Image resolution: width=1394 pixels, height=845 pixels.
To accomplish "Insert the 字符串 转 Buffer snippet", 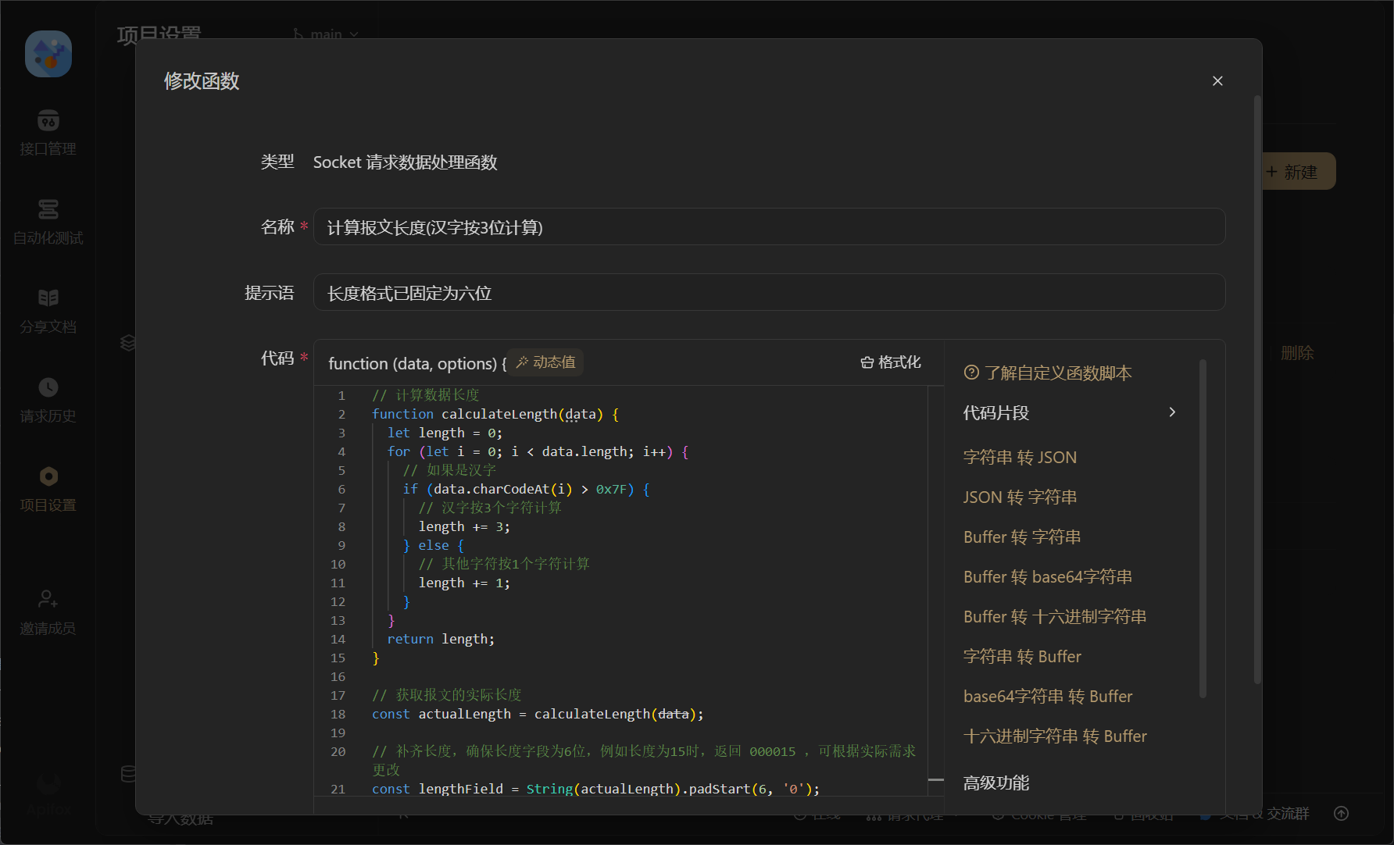I will tap(1022, 657).
